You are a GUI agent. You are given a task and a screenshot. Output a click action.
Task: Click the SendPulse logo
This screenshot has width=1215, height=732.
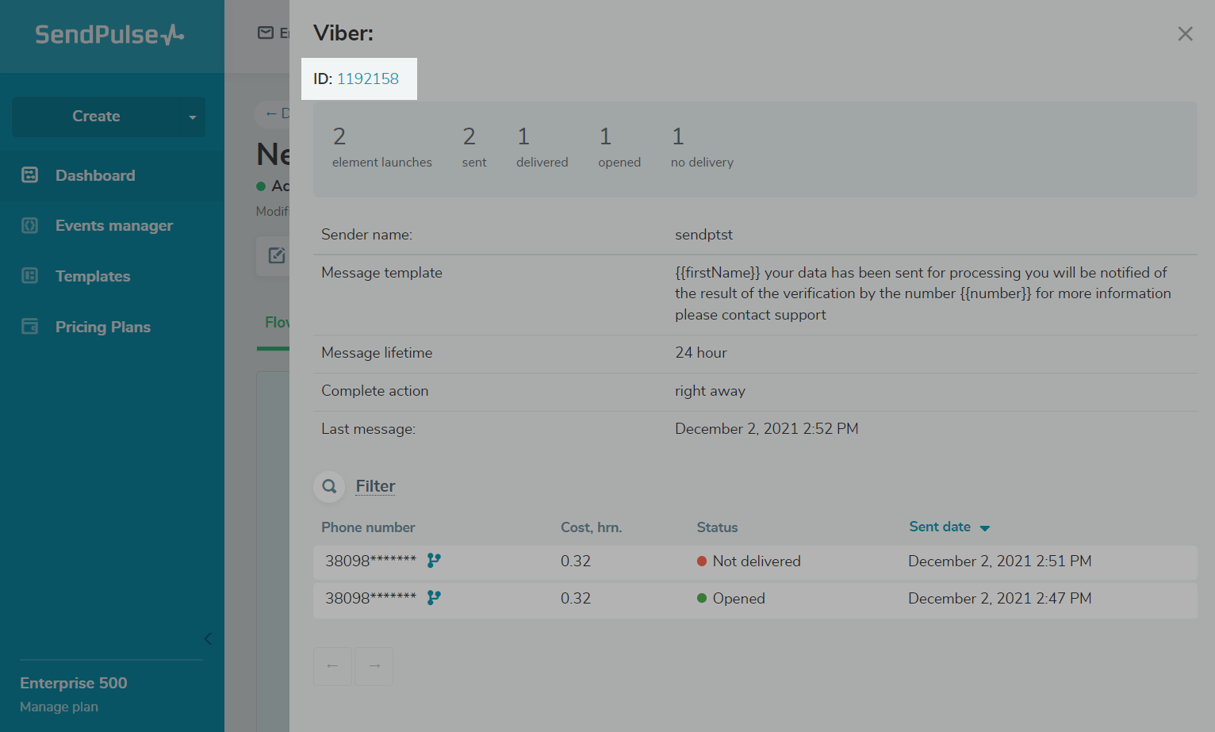coord(109,35)
